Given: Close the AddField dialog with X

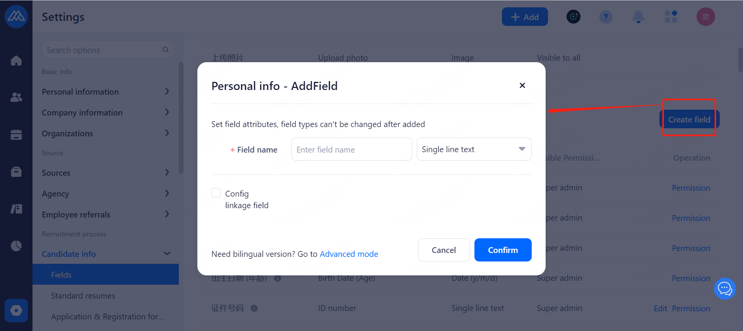Looking at the screenshot, I should pyautogui.click(x=522, y=85).
